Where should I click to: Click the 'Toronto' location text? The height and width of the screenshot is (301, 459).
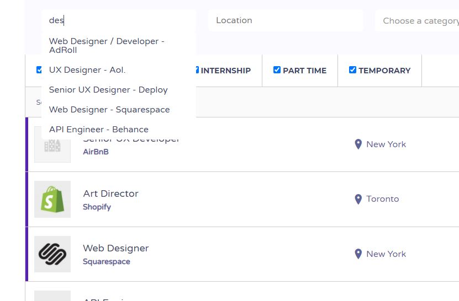coord(383,199)
